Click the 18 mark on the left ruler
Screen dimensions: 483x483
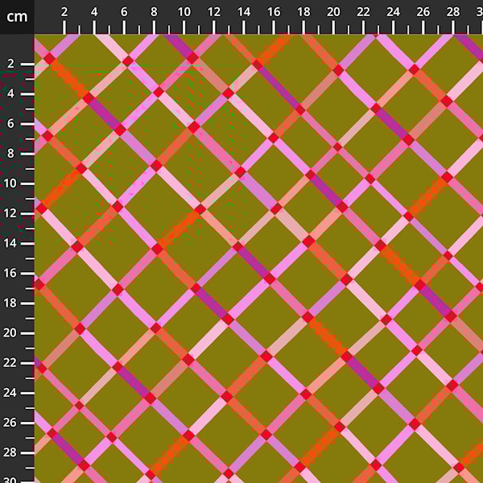pos(13,303)
